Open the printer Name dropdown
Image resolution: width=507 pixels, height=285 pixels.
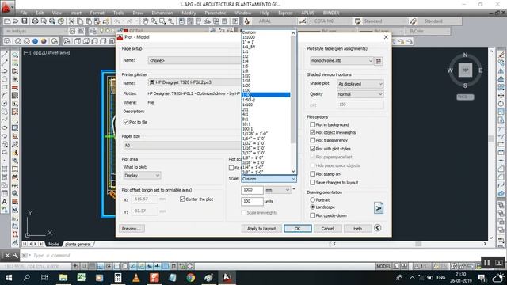[194, 82]
